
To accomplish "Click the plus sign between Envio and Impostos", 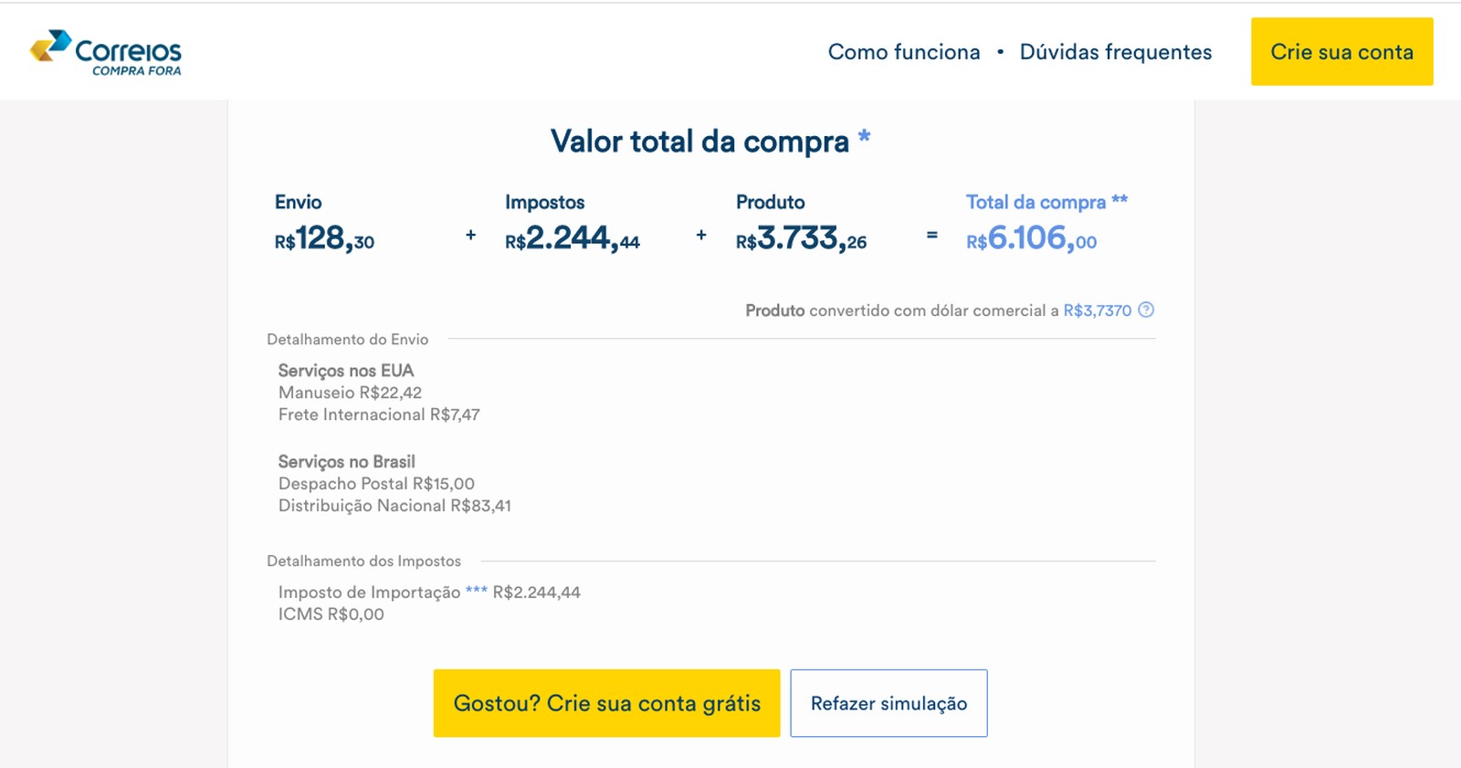I will point(470,236).
